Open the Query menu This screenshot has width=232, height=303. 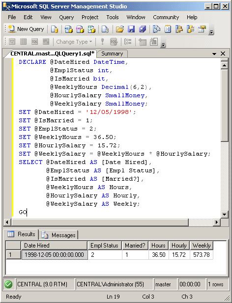[66, 17]
